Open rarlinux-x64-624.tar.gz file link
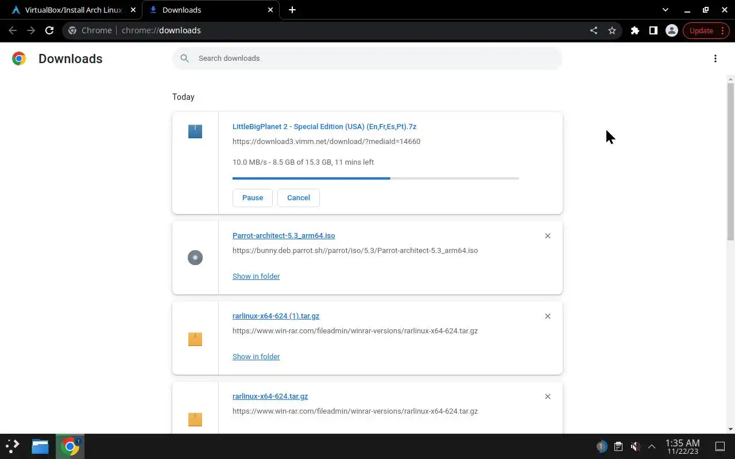 270,396
